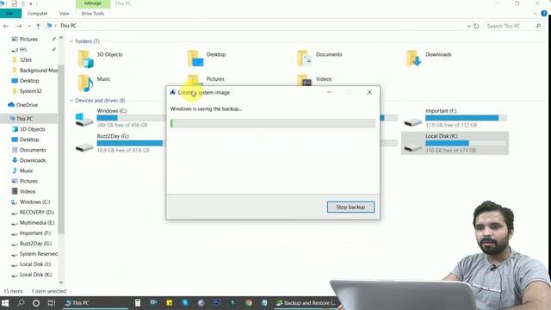Open Multimedia (E:) in the sidebar

point(37,222)
